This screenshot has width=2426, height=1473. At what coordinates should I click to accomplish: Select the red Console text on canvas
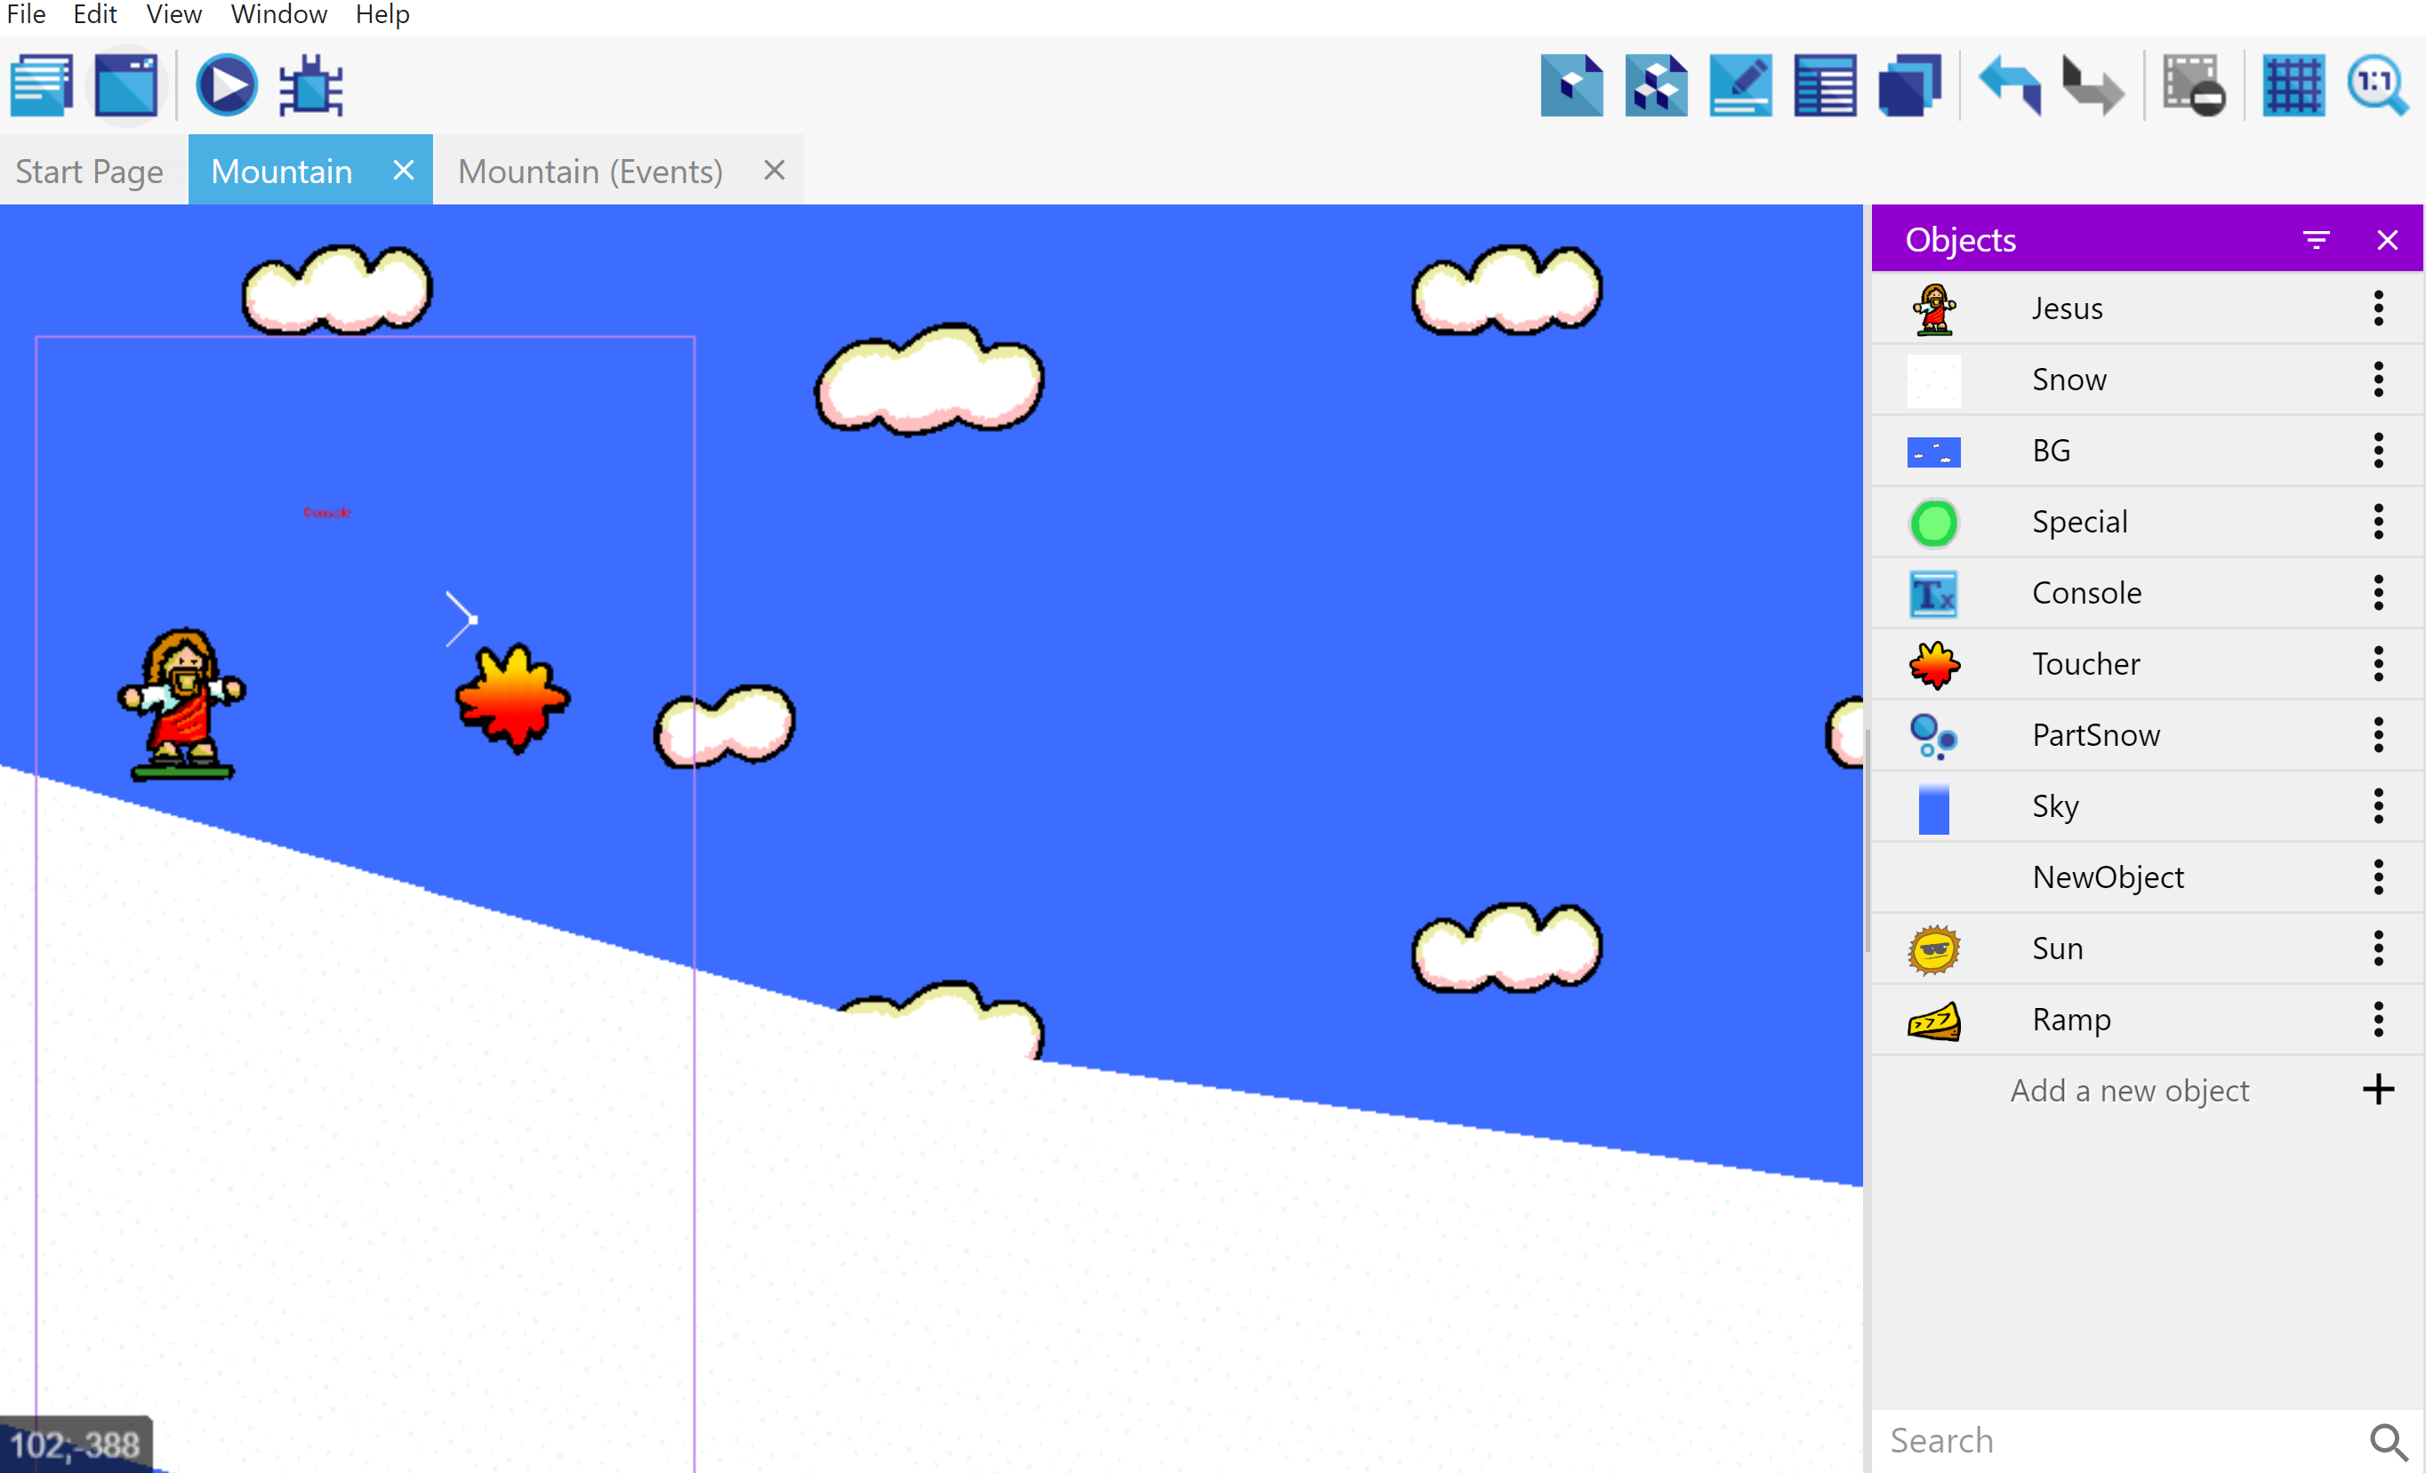pyautogui.click(x=327, y=513)
